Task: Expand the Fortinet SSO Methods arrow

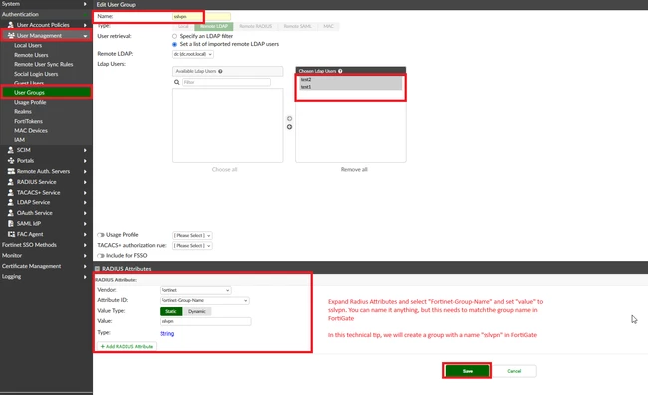Action: 85,245
